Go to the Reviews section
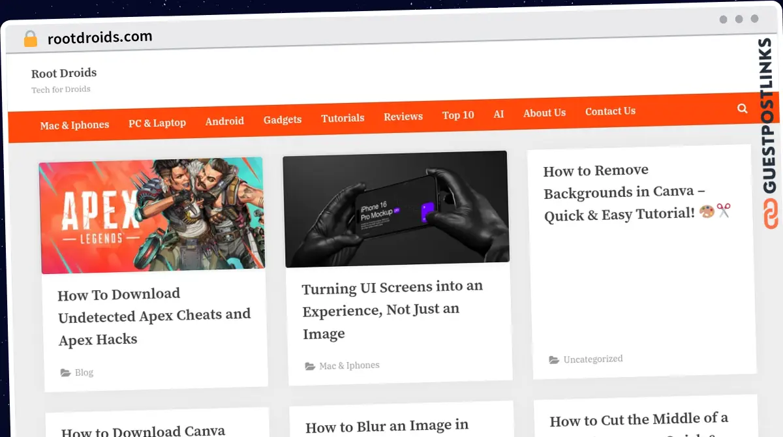This screenshot has height=437, width=783. pyautogui.click(x=403, y=116)
